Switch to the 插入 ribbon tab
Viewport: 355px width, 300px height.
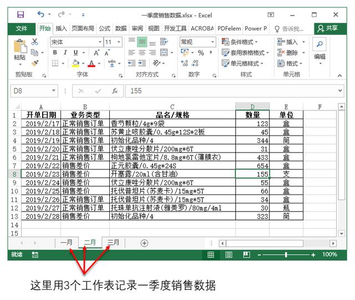tap(62, 28)
